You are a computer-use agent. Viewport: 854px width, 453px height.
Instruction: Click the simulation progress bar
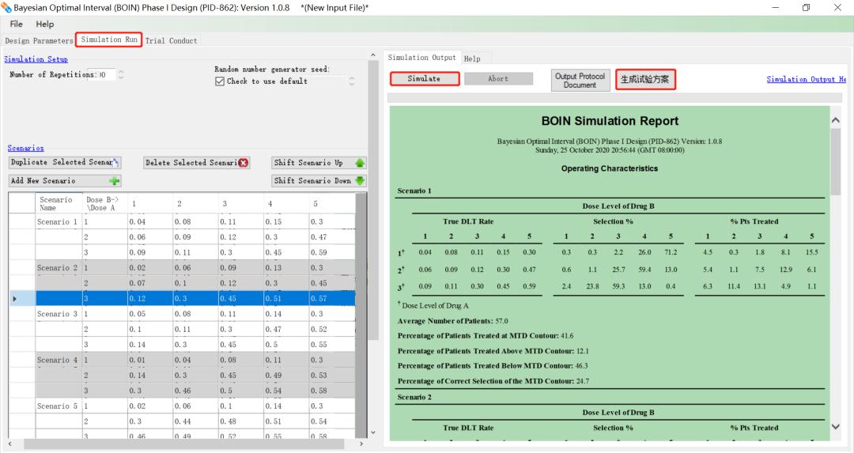(x=614, y=97)
